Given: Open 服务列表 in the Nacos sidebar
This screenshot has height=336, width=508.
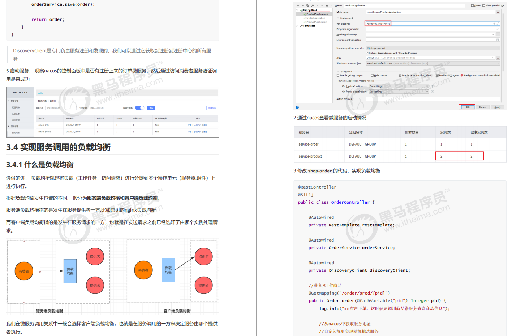Looking at the screenshot, I should pyautogui.click(x=16, y=133).
